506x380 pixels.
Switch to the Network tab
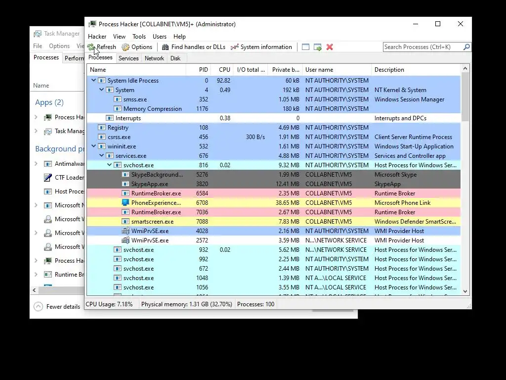[154, 58]
